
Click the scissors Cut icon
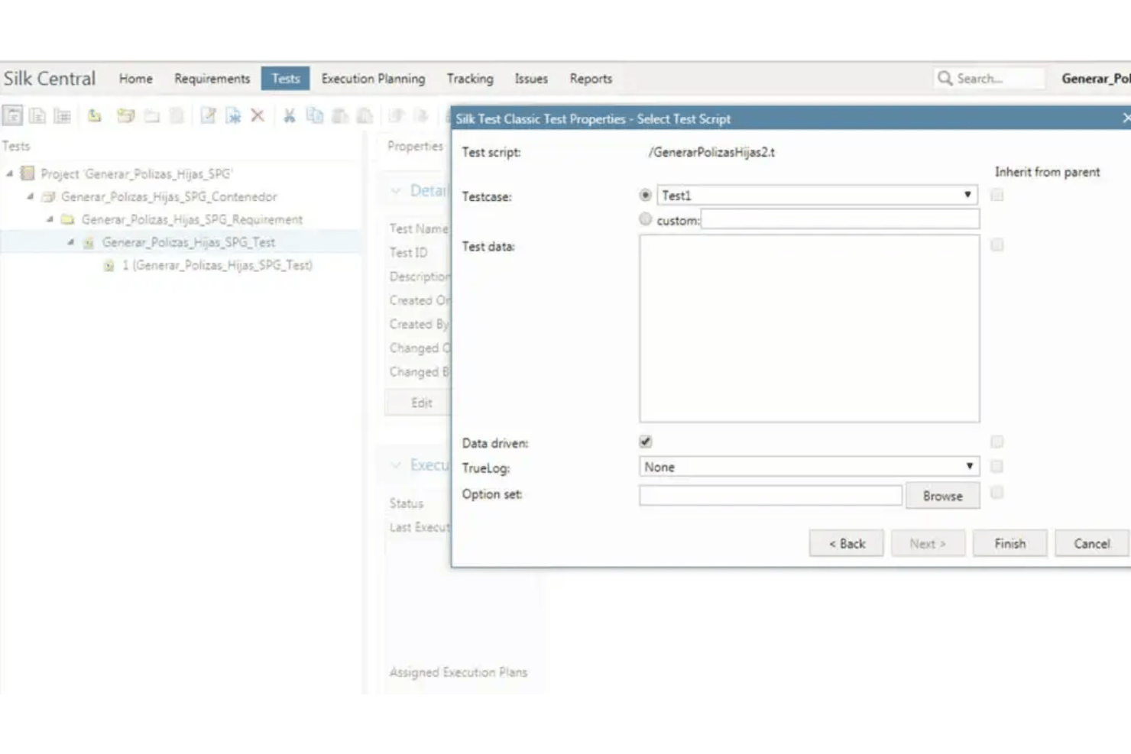click(290, 115)
